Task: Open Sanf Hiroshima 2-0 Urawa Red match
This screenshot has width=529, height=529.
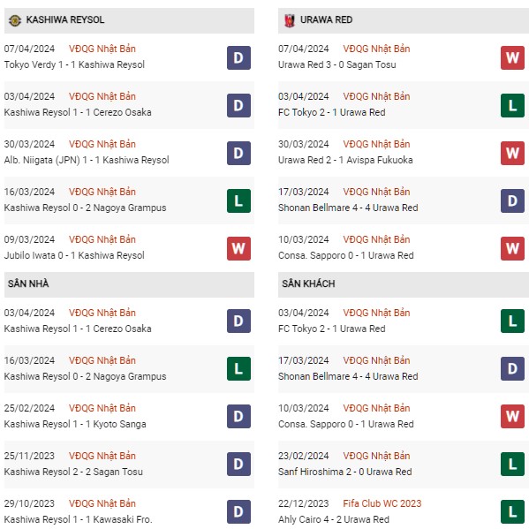Action: click(344, 472)
